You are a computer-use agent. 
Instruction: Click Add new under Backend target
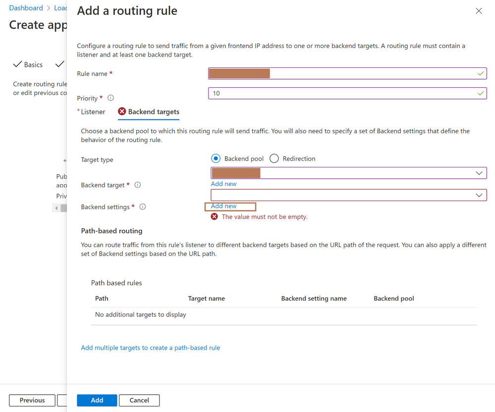point(223,184)
